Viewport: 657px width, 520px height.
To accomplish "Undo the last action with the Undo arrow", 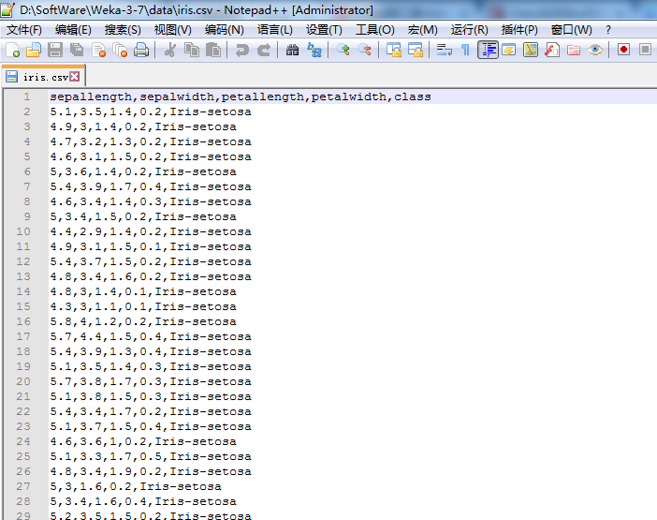I will pos(241,50).
